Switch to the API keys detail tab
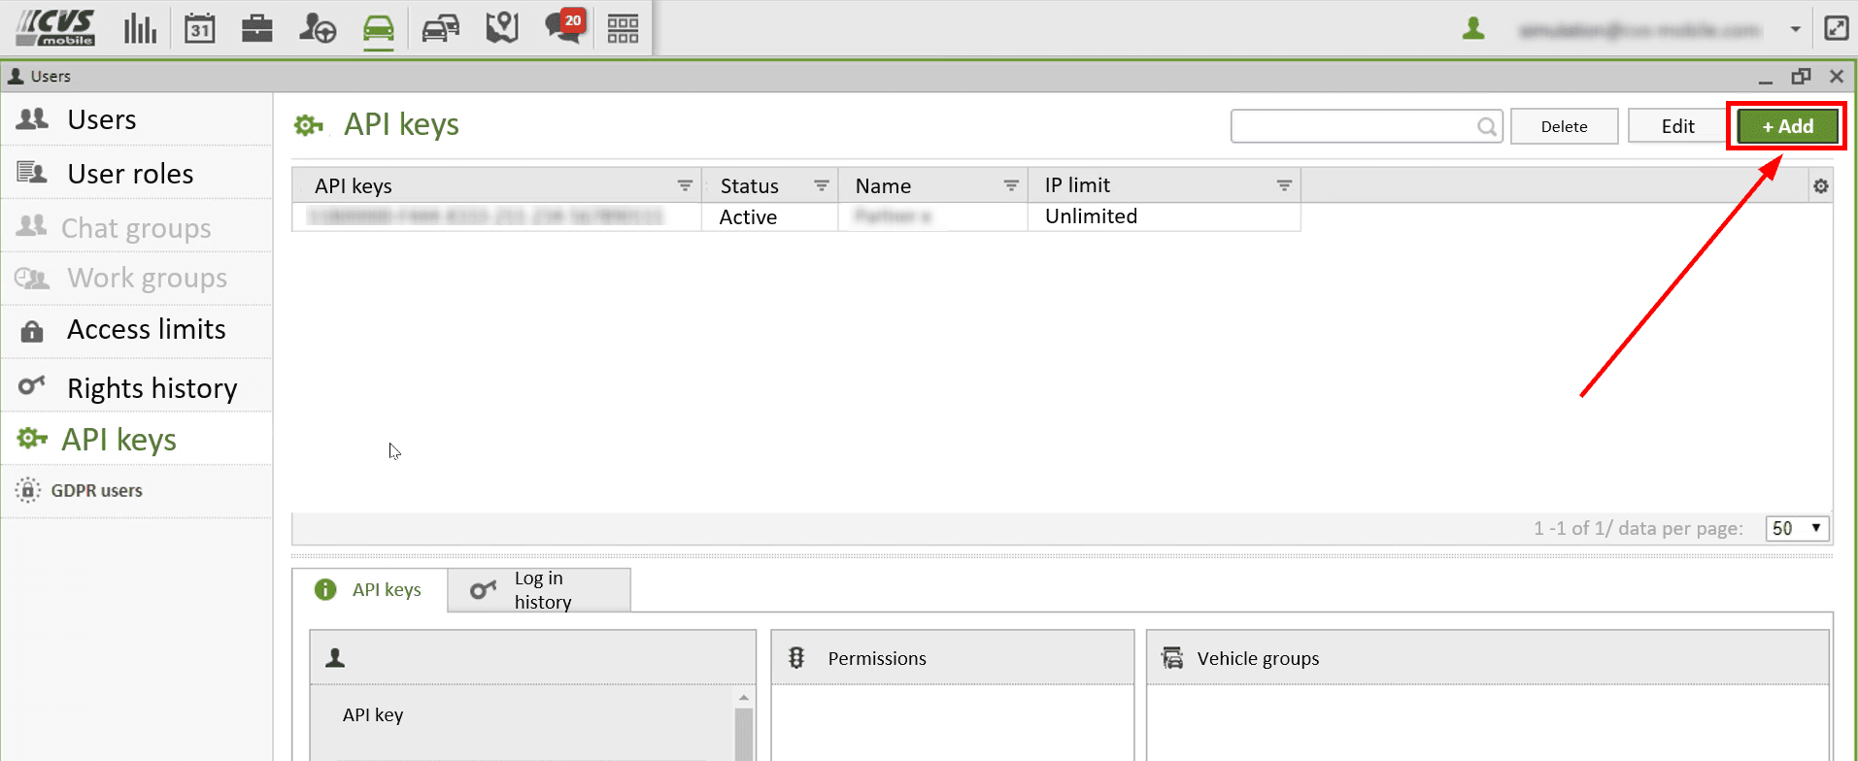 click(369, 589)
